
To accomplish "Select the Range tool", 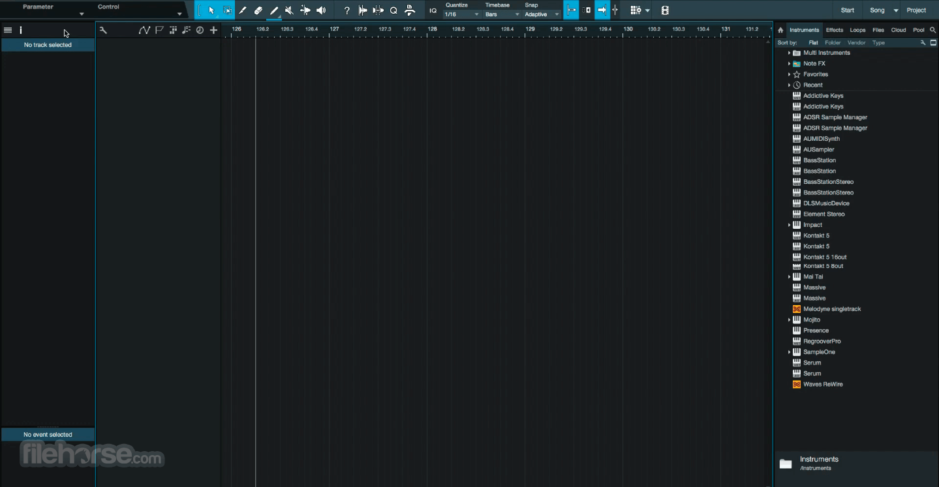I will tap(227, 10).
